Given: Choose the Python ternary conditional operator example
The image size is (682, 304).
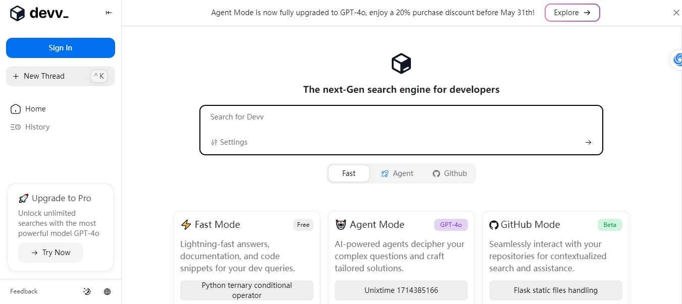Looking at the screenshot, I should click(247, 290).
